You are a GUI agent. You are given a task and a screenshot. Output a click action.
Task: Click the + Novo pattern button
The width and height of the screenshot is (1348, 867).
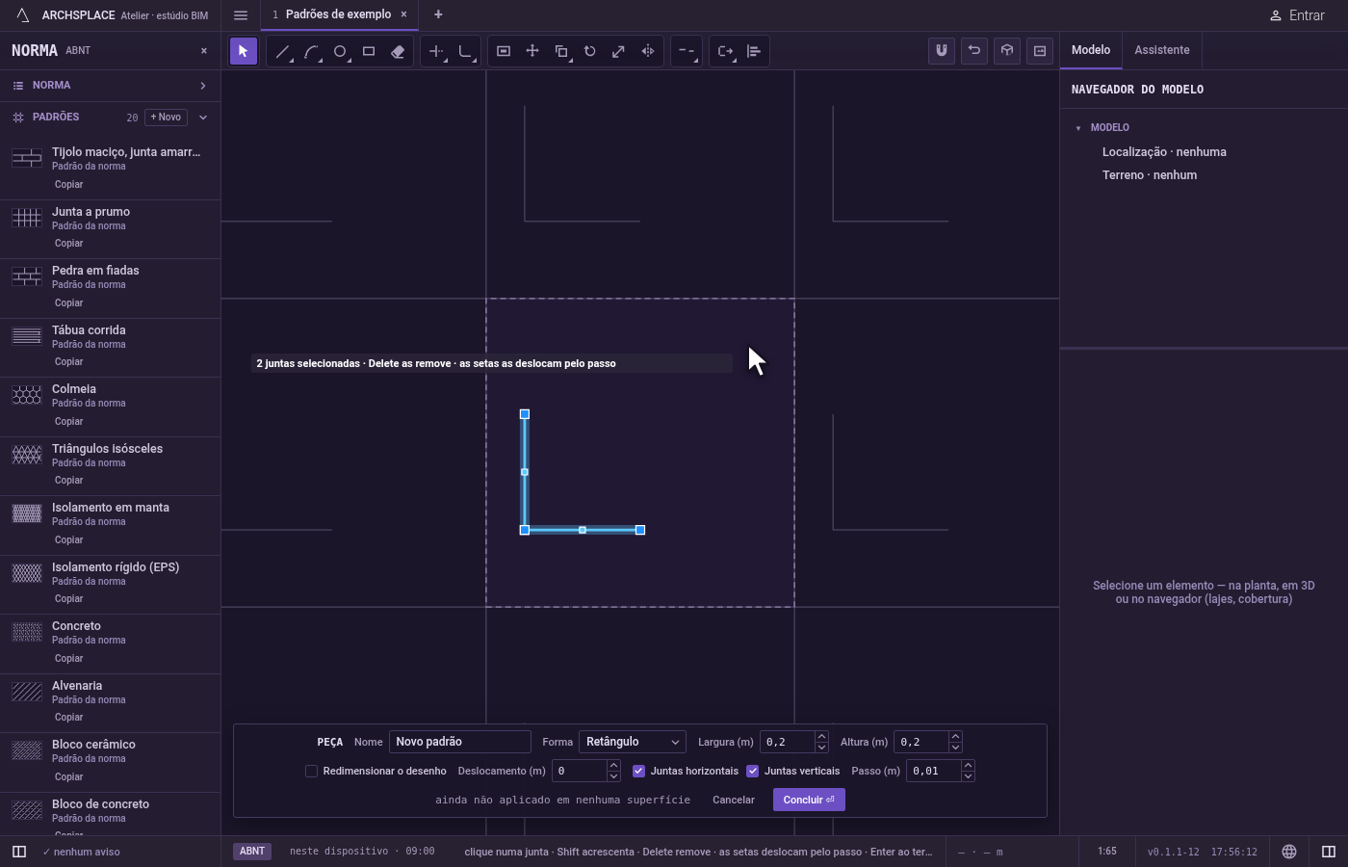[x=166, y=118]
